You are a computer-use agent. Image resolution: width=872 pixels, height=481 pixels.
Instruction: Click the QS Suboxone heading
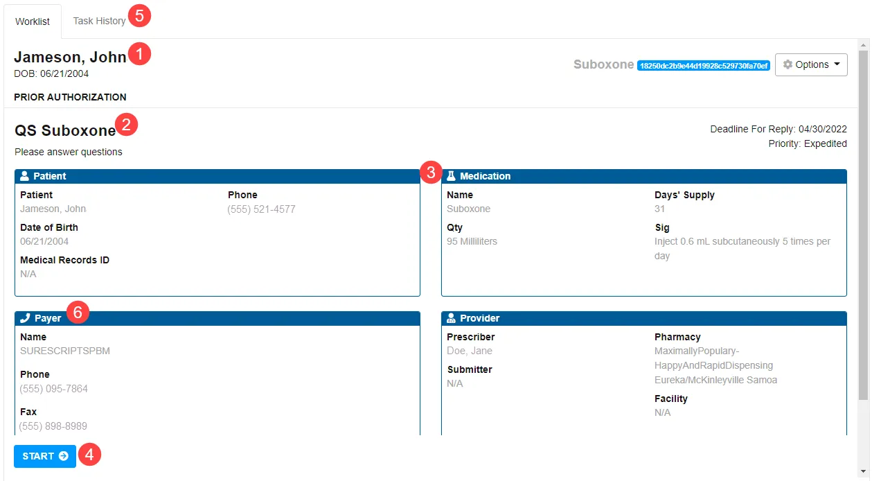(x=65, y=130)
